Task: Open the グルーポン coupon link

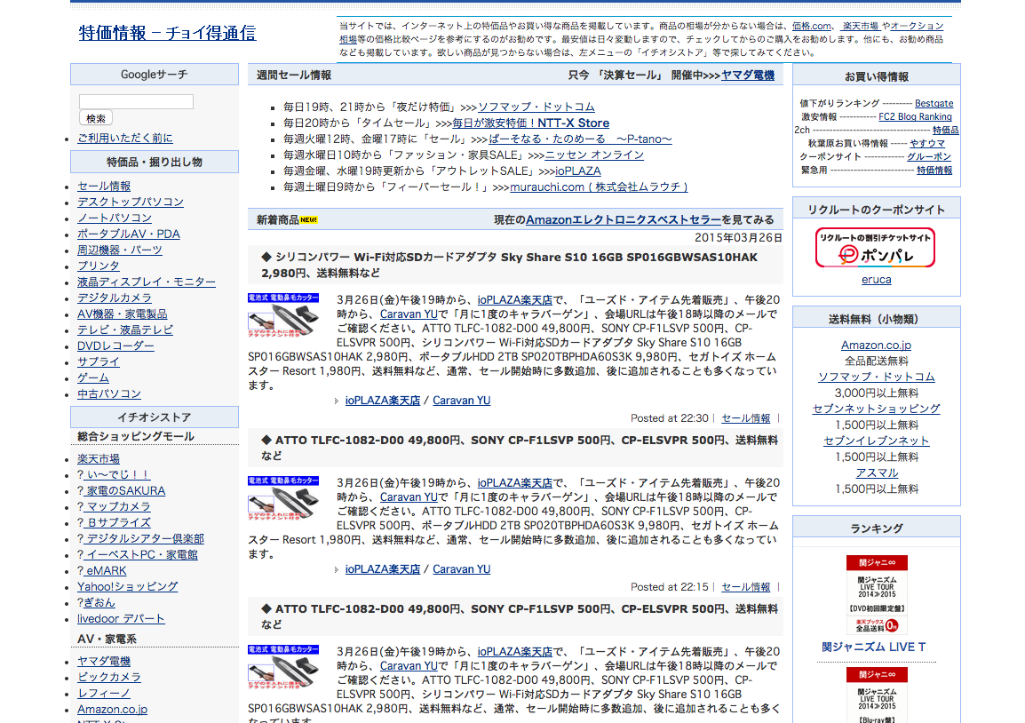Action: [929, 157]
